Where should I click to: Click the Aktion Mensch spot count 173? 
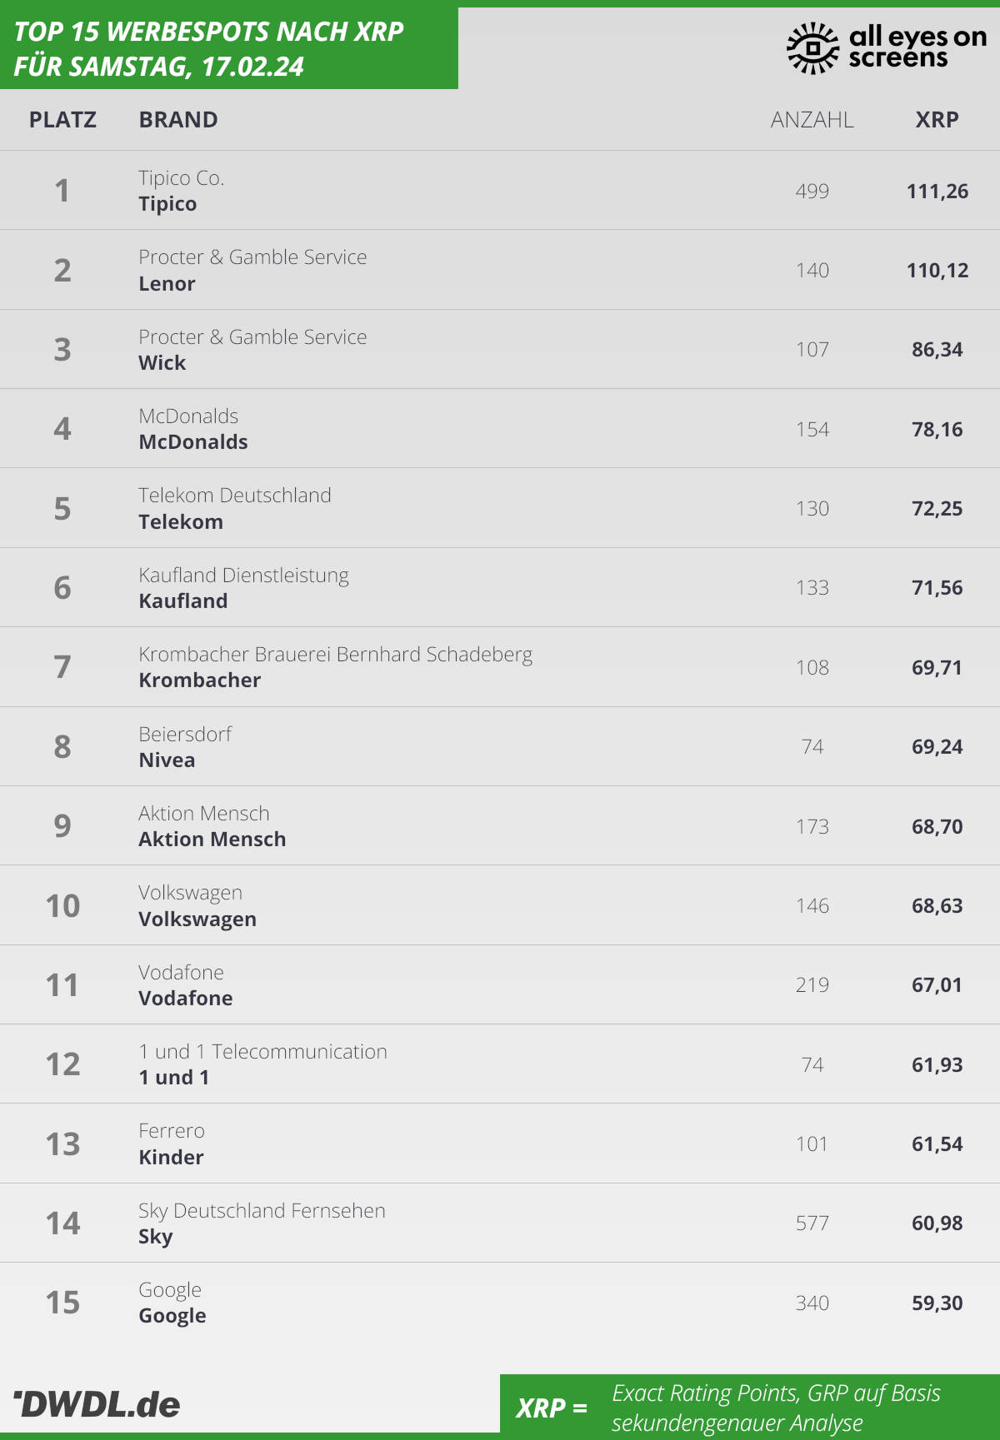click(x=812, y=826)
